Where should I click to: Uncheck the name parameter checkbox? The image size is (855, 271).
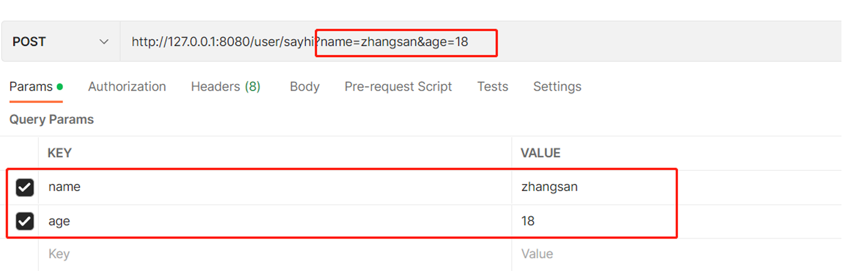(24, 187)
